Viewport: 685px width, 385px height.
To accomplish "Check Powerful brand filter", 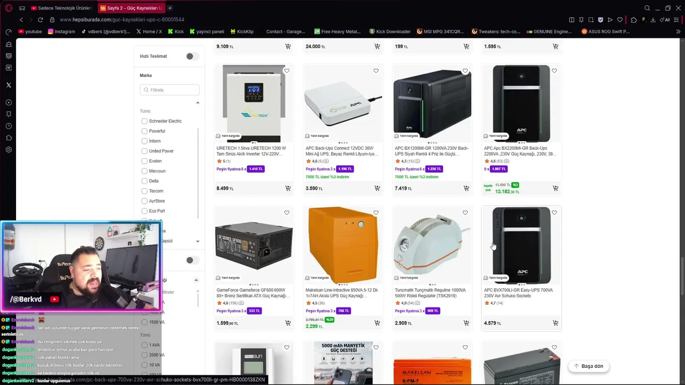I will 144,131.
